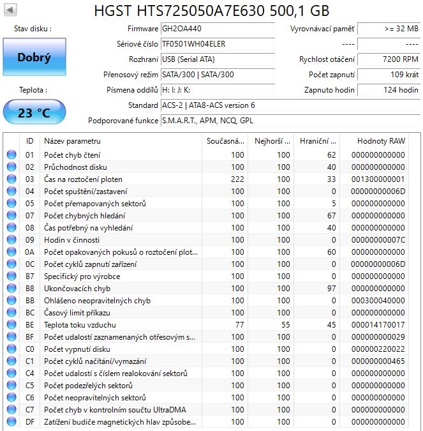Click RAW value 00000000007C

378,240
